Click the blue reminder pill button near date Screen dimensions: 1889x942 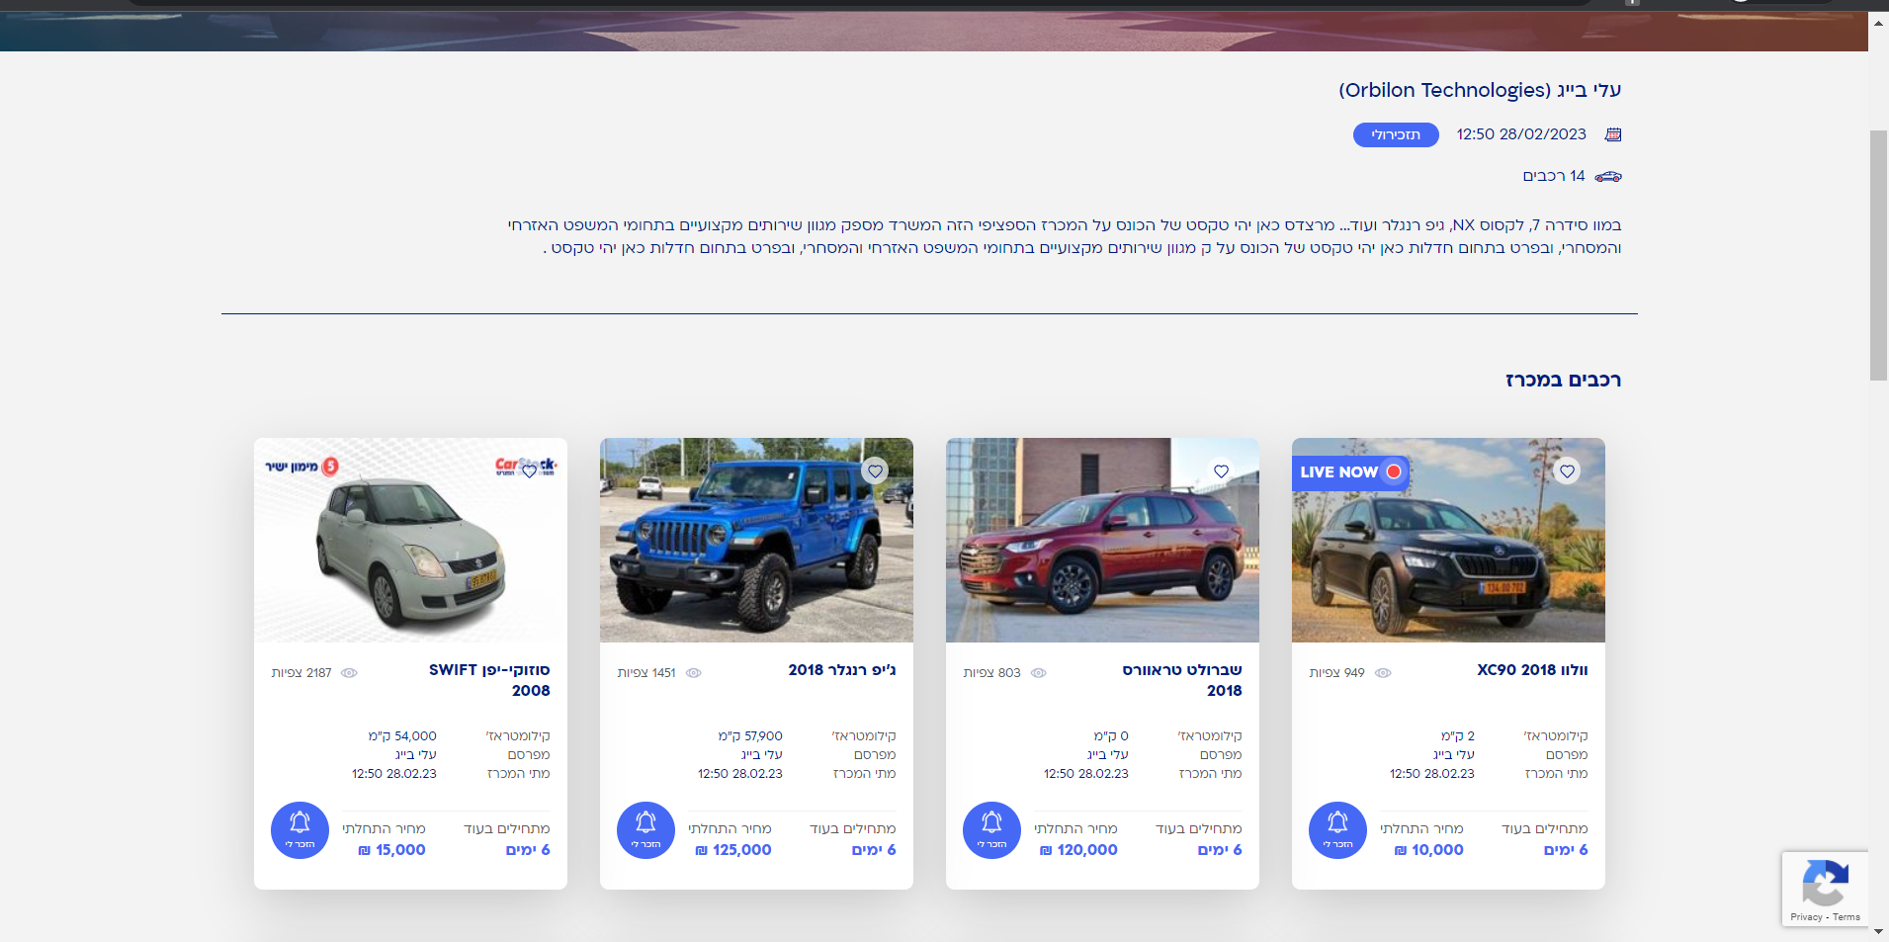[x=1396, y=134]
